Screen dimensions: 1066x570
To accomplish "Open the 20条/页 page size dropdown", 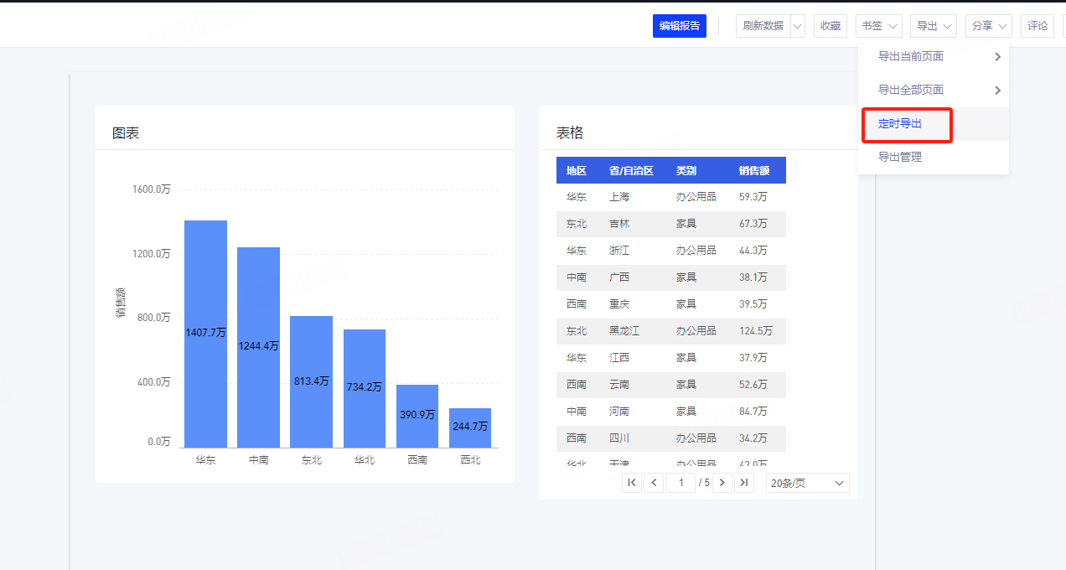I will (807, 483).
